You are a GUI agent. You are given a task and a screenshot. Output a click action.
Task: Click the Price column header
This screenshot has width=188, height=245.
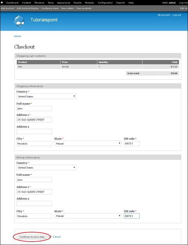79,62
